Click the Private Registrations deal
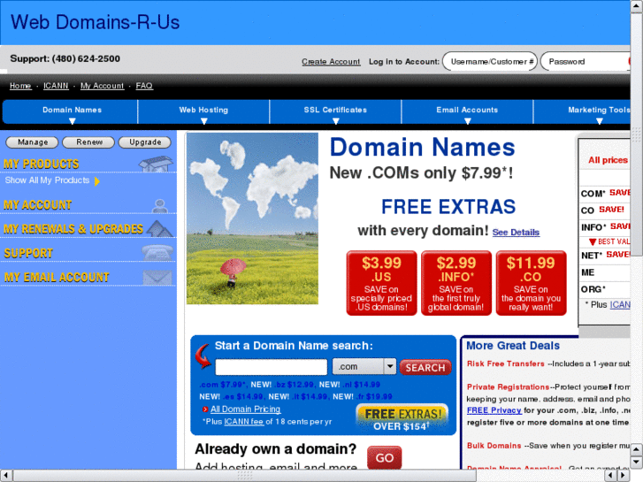The height and width of the screenshot is (482, 643). [x=508, y=386]
